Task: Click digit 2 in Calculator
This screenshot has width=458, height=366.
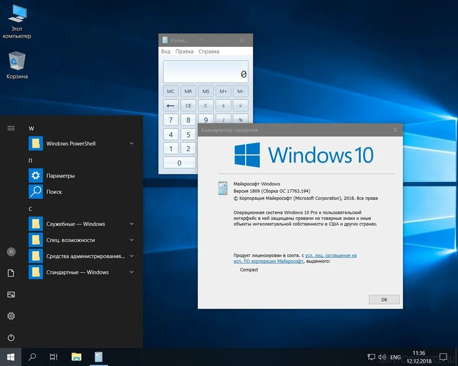Action: pyautogui.click(x=188, y=149)
